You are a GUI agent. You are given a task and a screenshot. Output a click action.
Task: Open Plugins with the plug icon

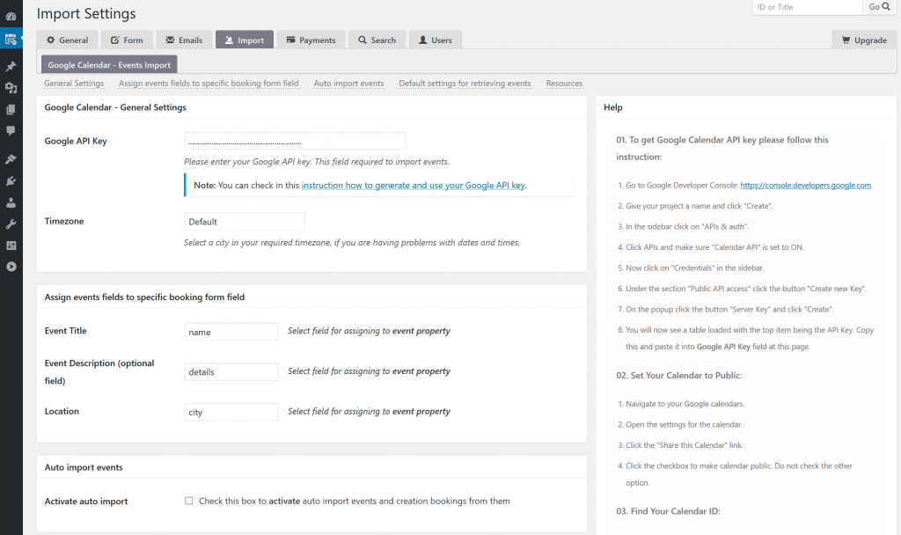[x=11, y=180]
